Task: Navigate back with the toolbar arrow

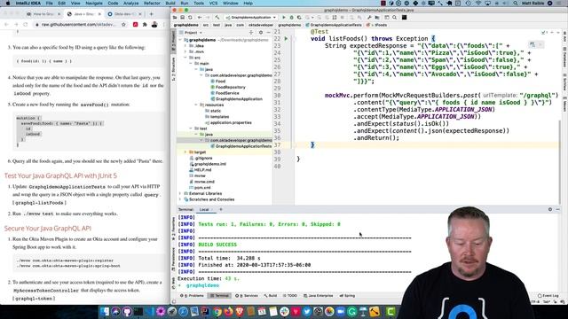Action: coord(200,18)
